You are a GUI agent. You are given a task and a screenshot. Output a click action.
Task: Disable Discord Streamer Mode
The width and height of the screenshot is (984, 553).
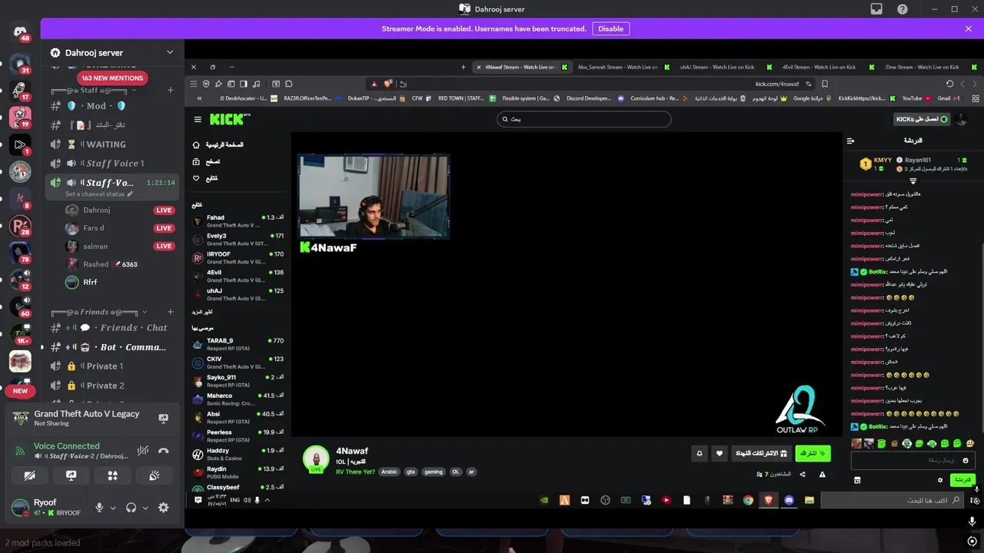611,28
